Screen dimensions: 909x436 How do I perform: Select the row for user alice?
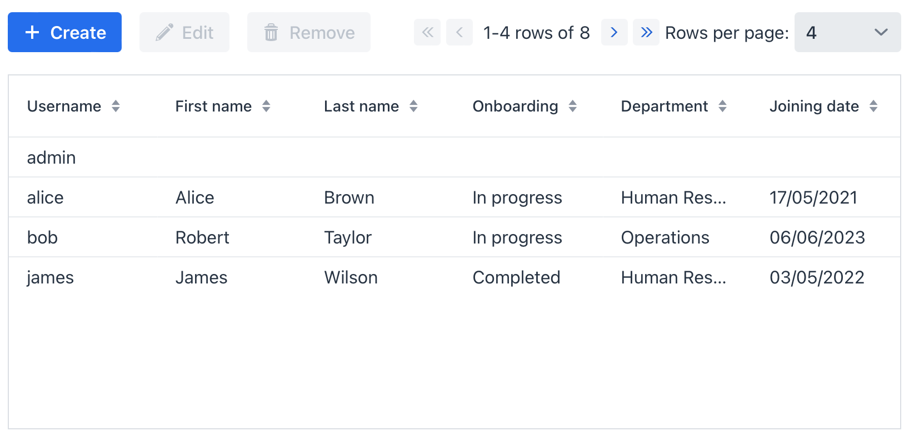[222, 197]
